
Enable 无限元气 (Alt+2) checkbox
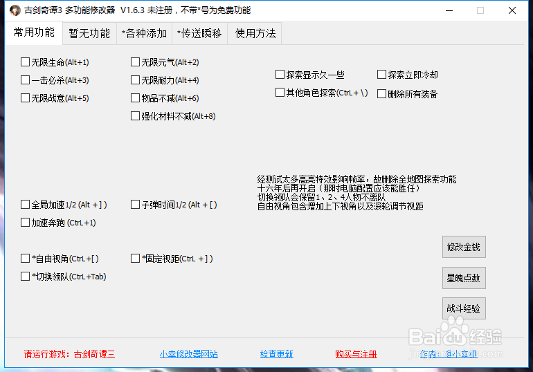(135, 62)
